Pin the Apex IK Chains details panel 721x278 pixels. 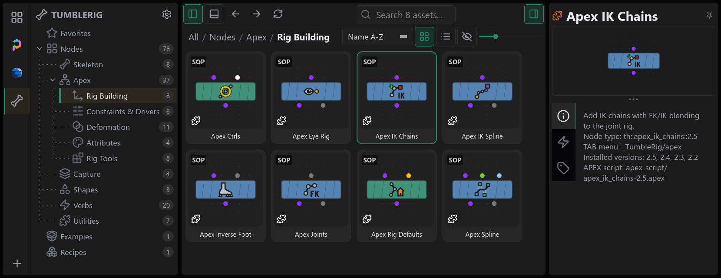pos(709,15)
